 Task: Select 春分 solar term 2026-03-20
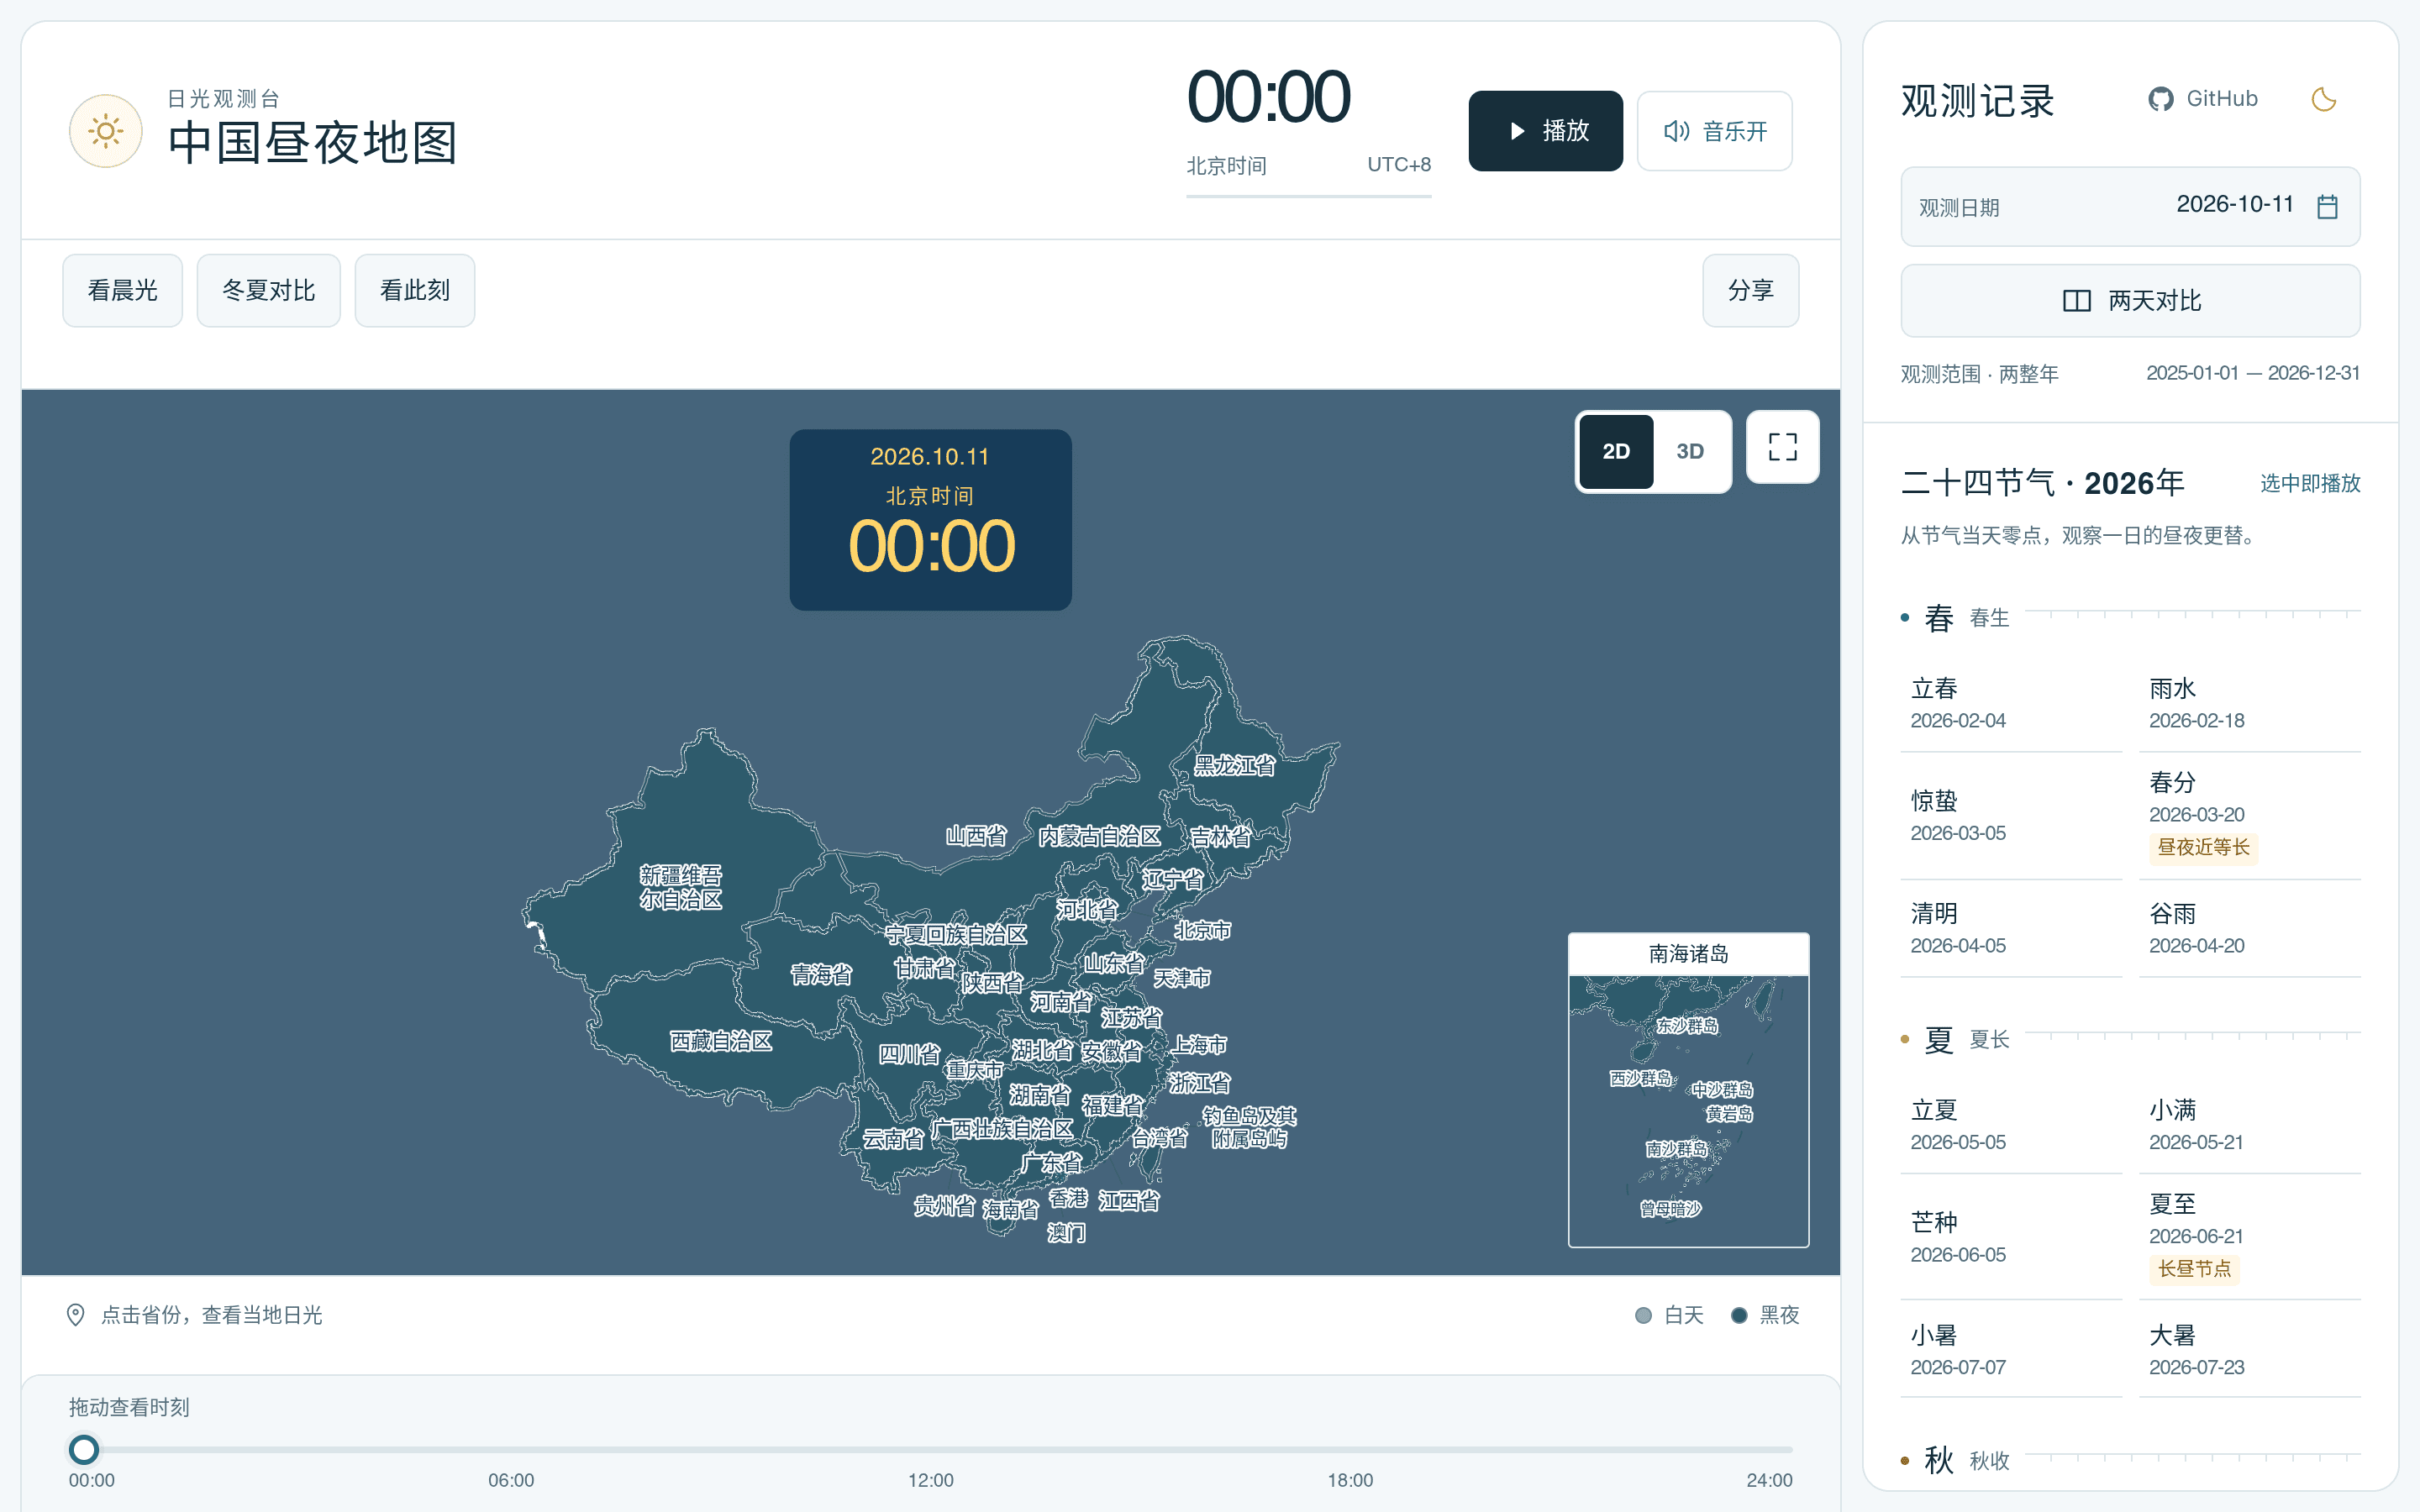(x=2250, y=816)
